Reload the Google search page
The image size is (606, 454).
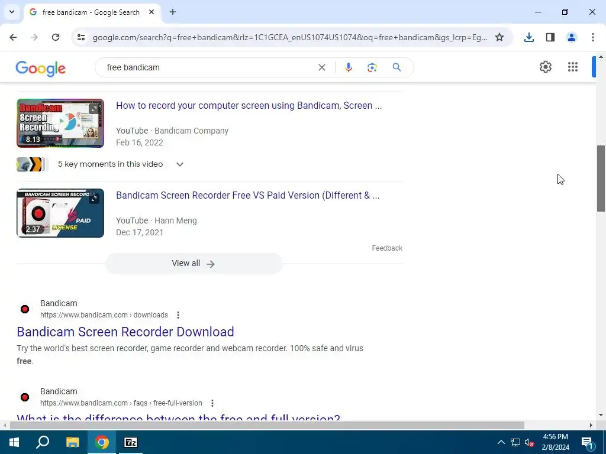tap(56, 37)
